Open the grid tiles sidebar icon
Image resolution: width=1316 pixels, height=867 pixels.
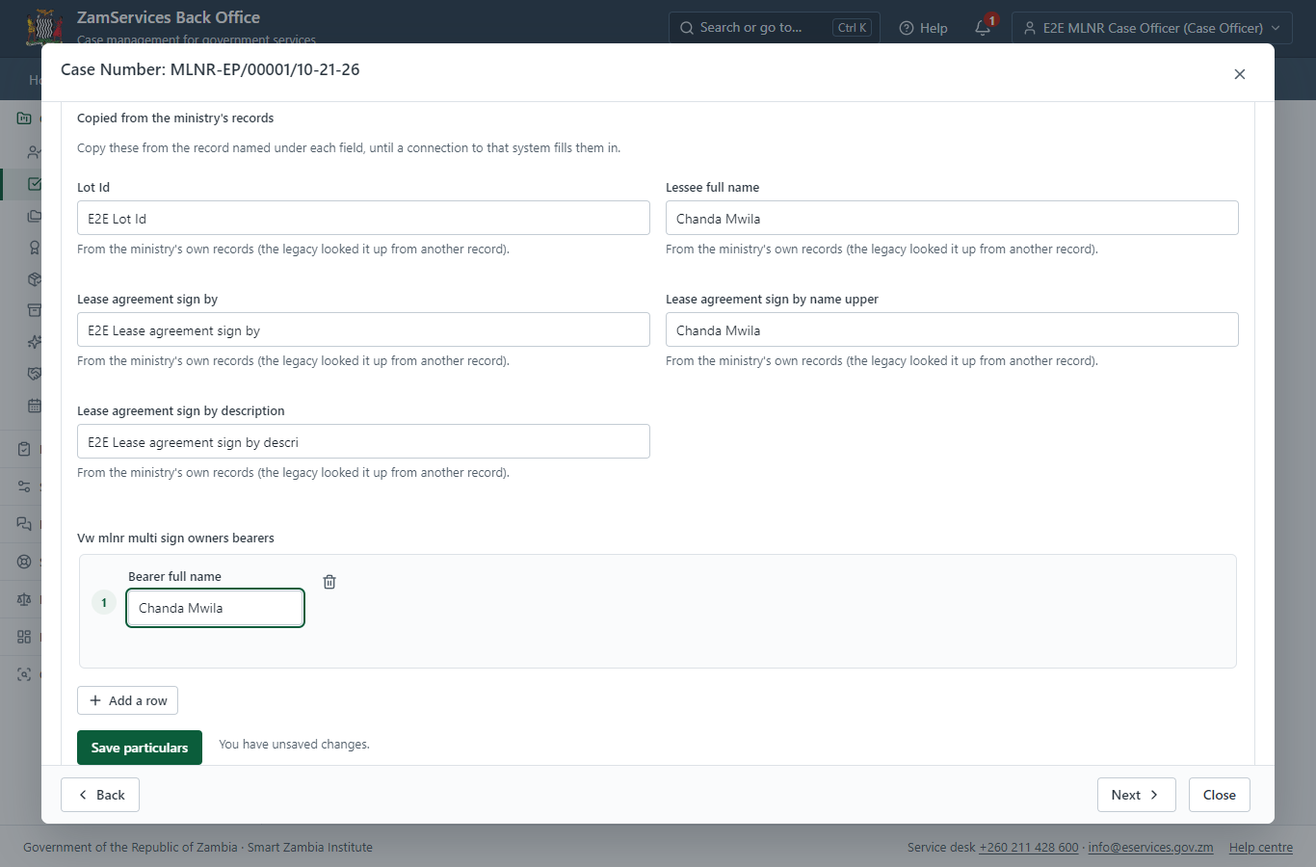click(x=24, y=637)
